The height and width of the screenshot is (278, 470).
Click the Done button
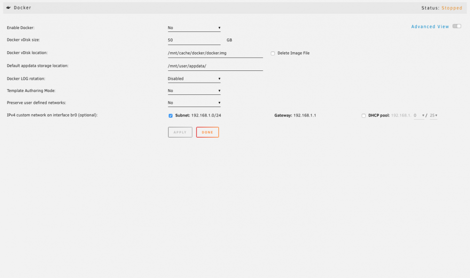point(207,132)
